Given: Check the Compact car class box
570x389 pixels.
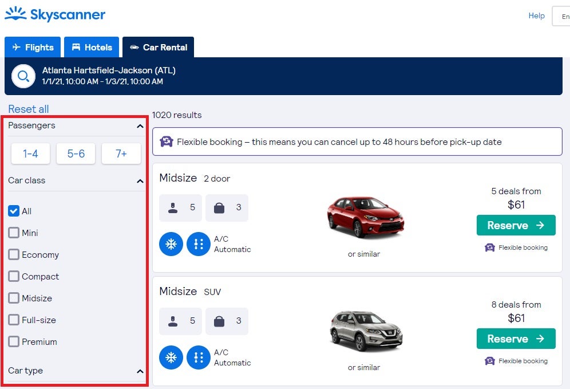Looking at the screenshot, I should [x=14, y=276].
